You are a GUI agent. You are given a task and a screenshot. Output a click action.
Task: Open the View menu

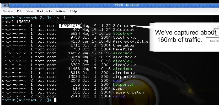[30, 11]
